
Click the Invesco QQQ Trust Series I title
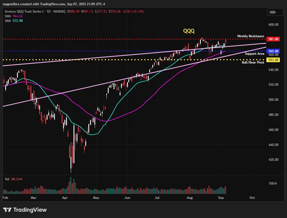tap(24, 12)
